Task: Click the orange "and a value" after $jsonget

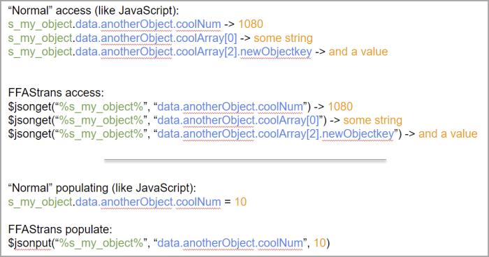Action: (448, 134)
